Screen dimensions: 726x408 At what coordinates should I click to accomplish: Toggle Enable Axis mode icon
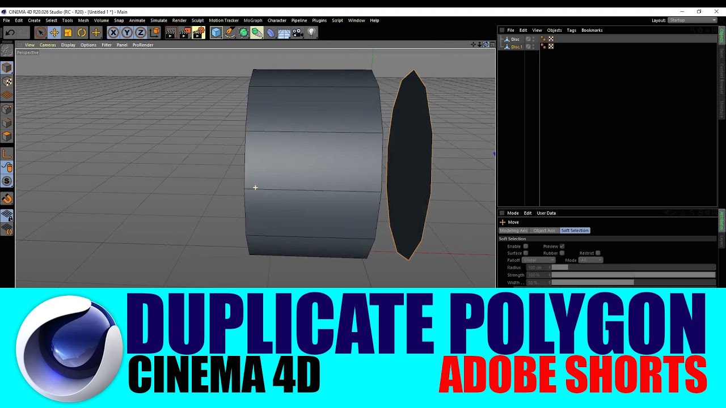[7, 154]
